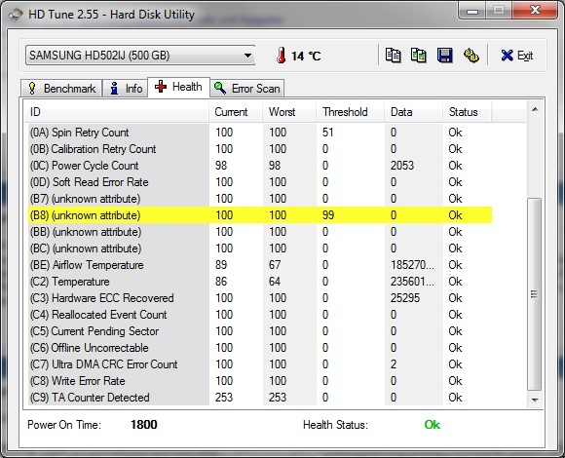565x458 pixels.
Task: Switch to the Info tab
Action: pyautogui.click(x=126, y=89)
